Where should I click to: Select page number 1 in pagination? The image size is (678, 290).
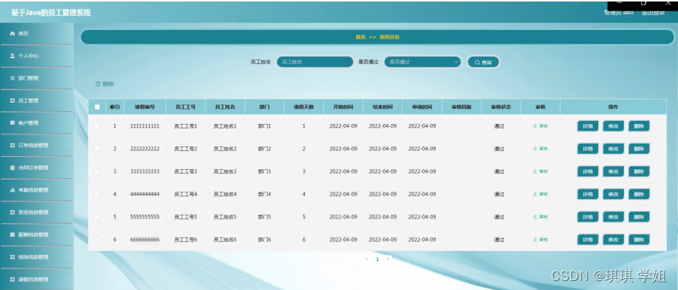click(x=378, y=259)
